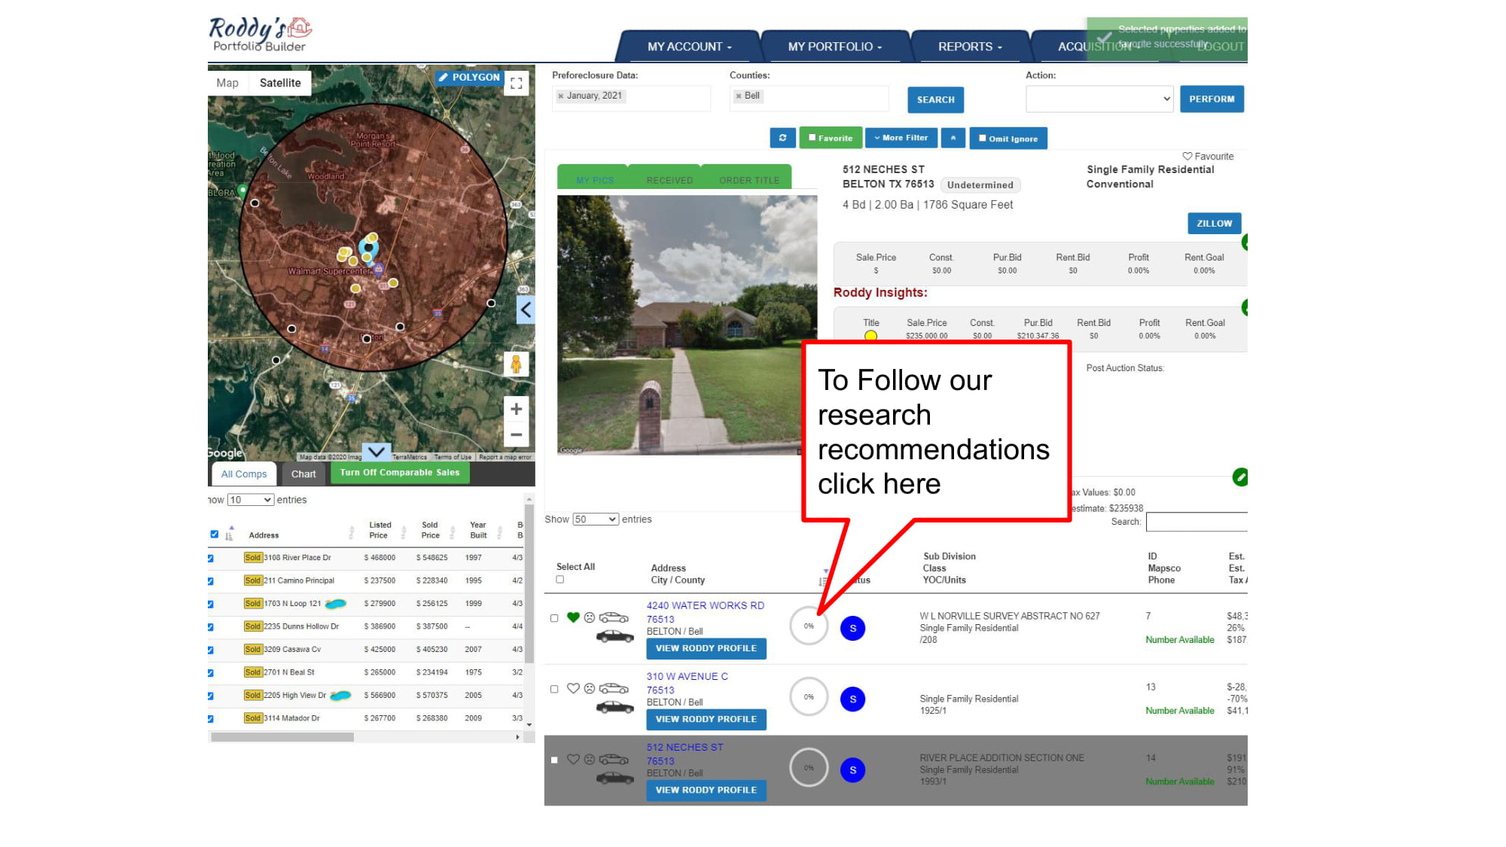Select 310 W Avenue C row checkbox
Screen dimensions: 1506x847
point(554,689)
